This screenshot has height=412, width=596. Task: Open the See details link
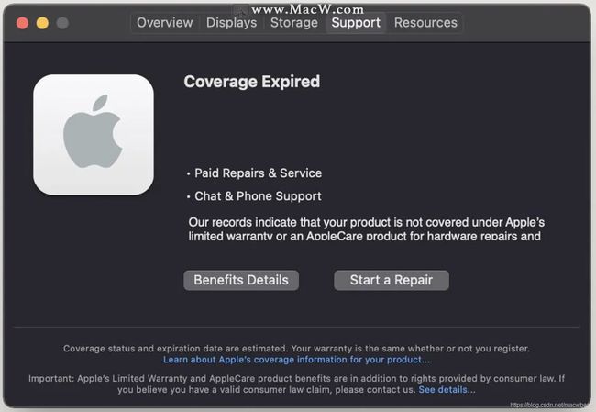click(x=447, y=390)
